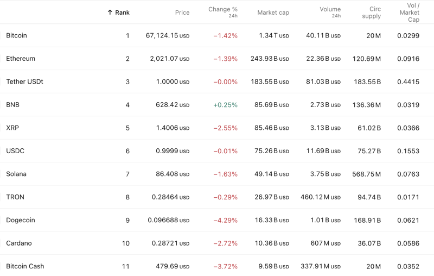Click Bitcoin change value −1.42%

225,35
